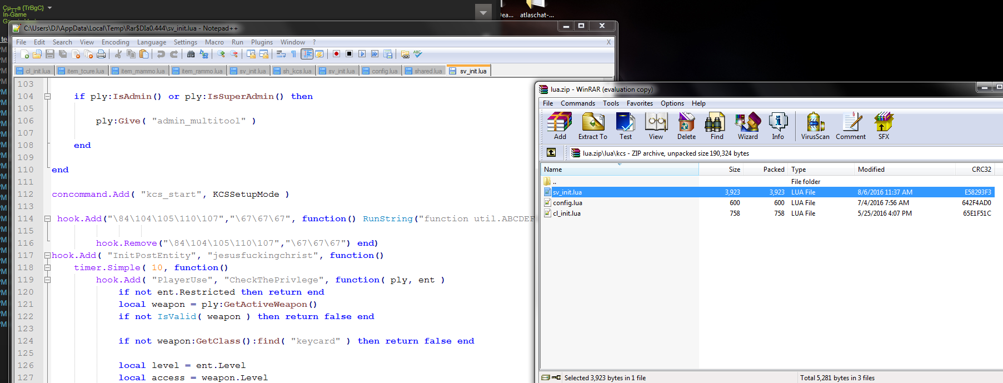This screenshot has width=1003, height=383.
Task: Click the VirusScan icon in WinRAR
Action: (x=815, y=126)
